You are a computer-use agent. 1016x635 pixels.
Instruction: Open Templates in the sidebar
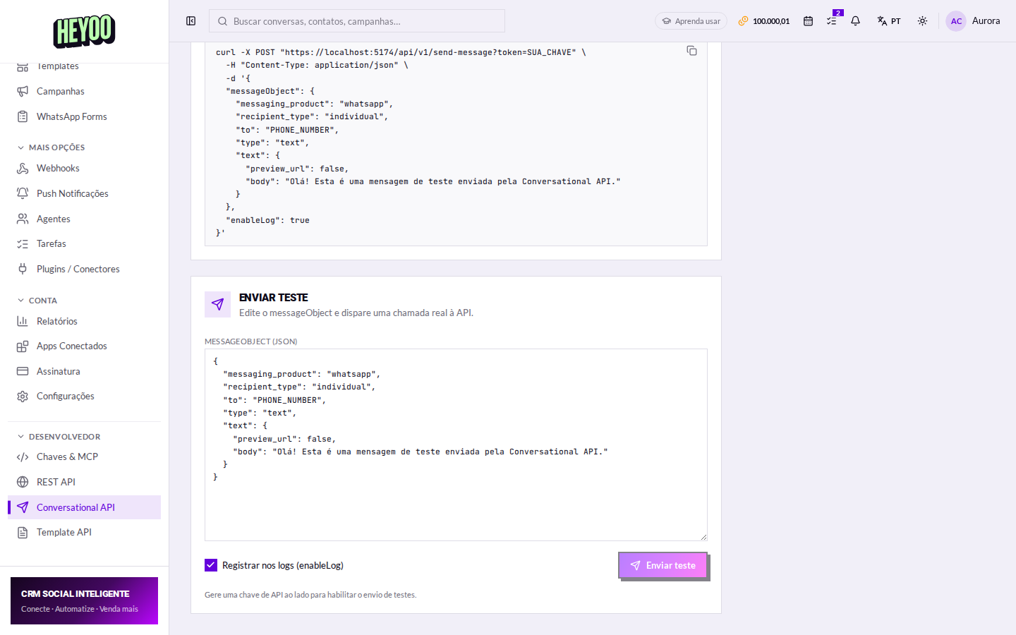coord(84,66)
